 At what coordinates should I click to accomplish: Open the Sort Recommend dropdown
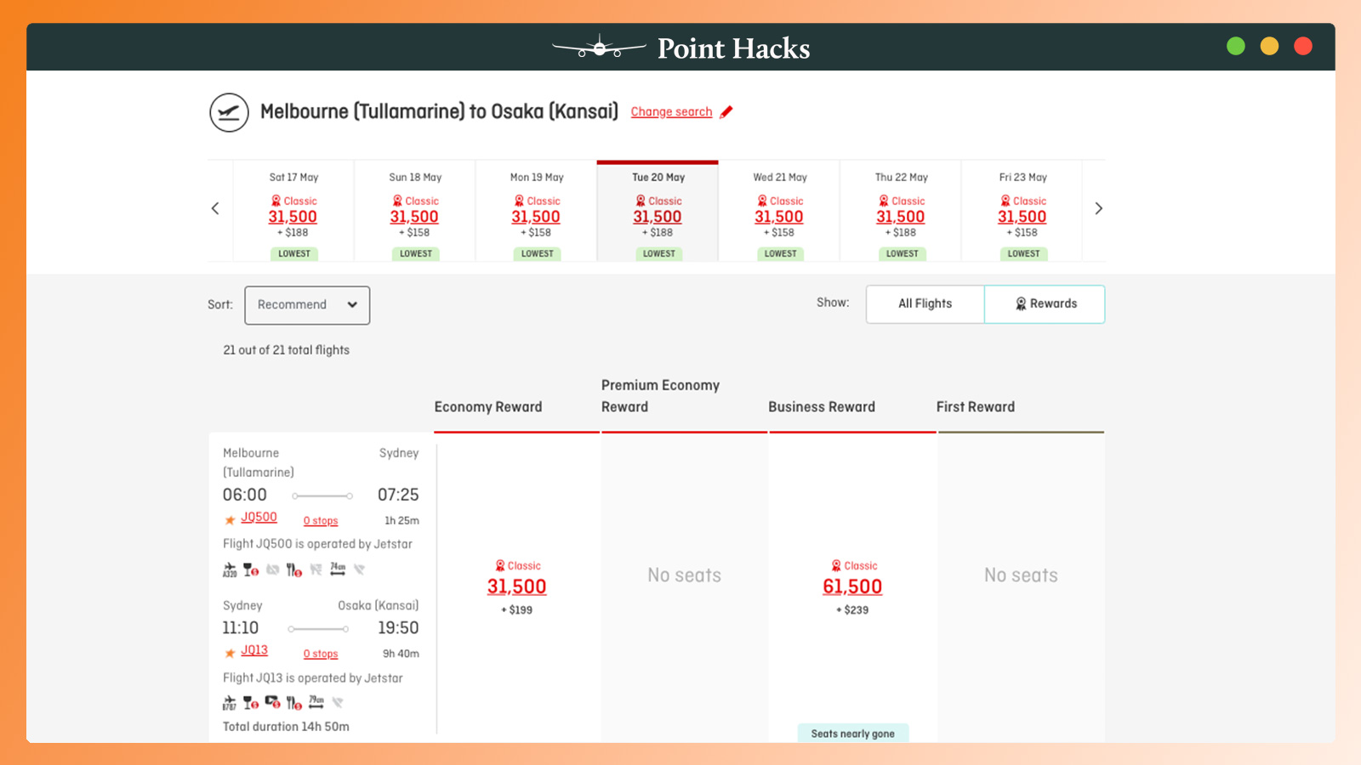[307, 305]
